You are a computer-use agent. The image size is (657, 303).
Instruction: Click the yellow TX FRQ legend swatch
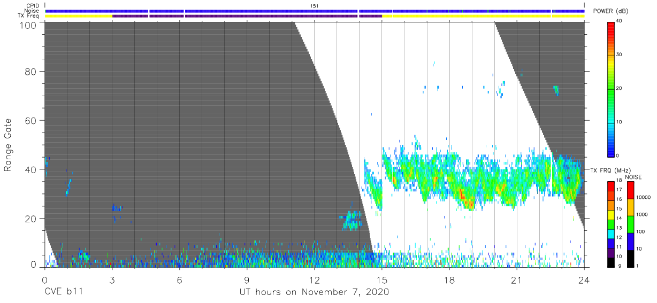pos(611,215)
